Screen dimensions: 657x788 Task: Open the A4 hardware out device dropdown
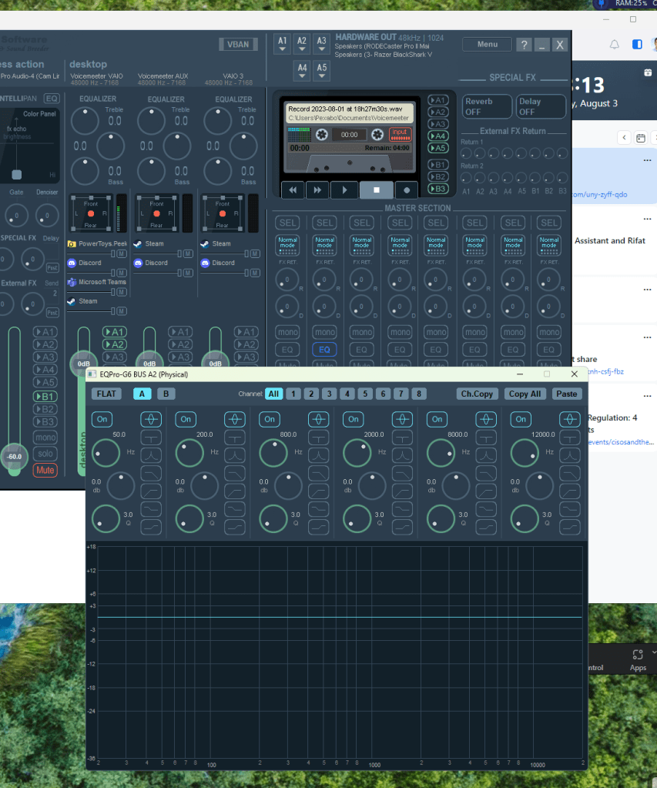click(302, 70)
